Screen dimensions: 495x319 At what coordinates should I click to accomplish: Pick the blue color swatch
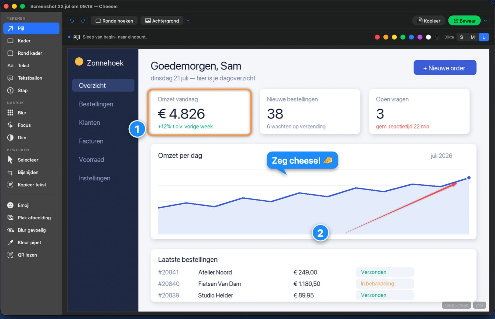click(x=411, y=37)
